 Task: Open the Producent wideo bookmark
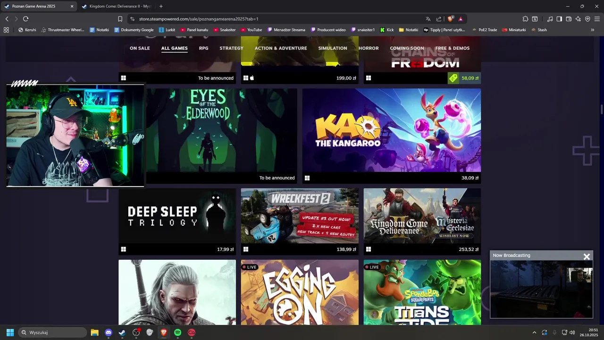[328, 30]
